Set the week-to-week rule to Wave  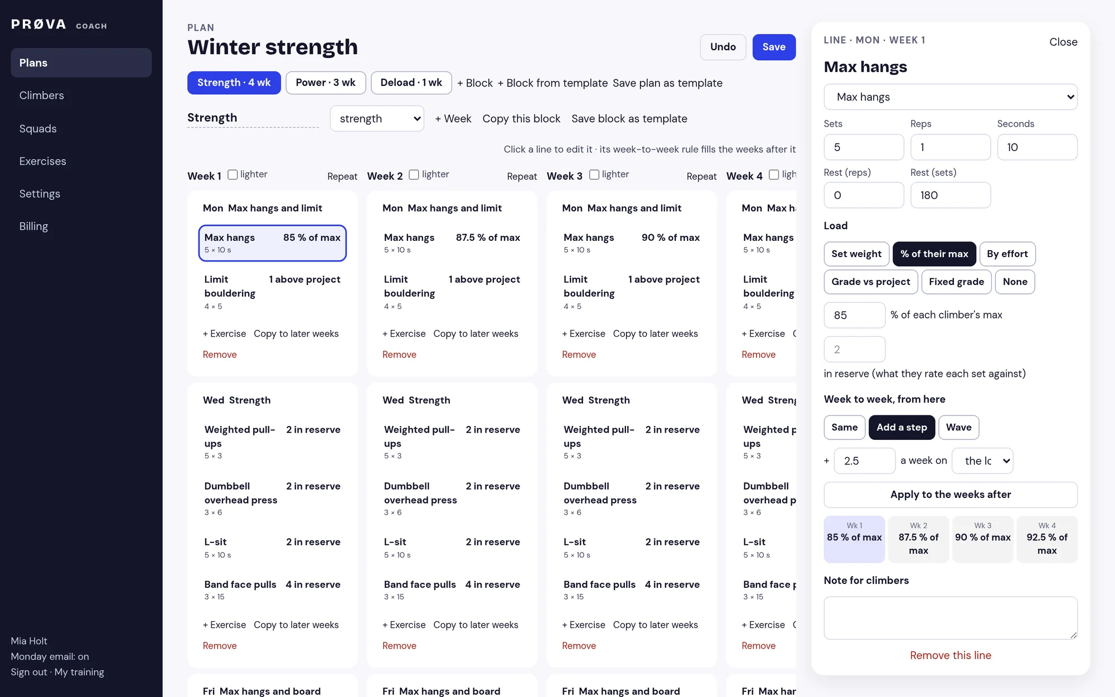click(x=958, y=427)
